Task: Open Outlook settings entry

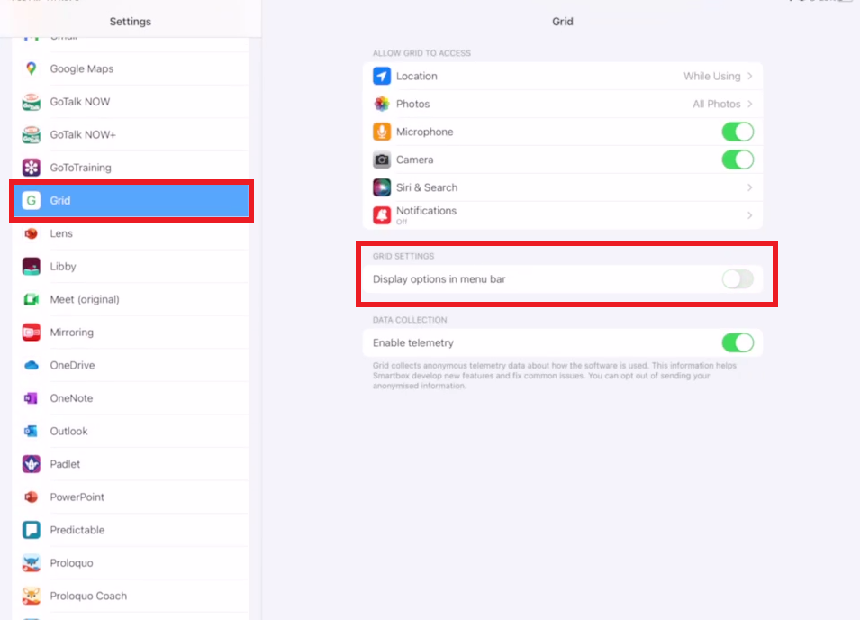Action: tap(131, 431)
